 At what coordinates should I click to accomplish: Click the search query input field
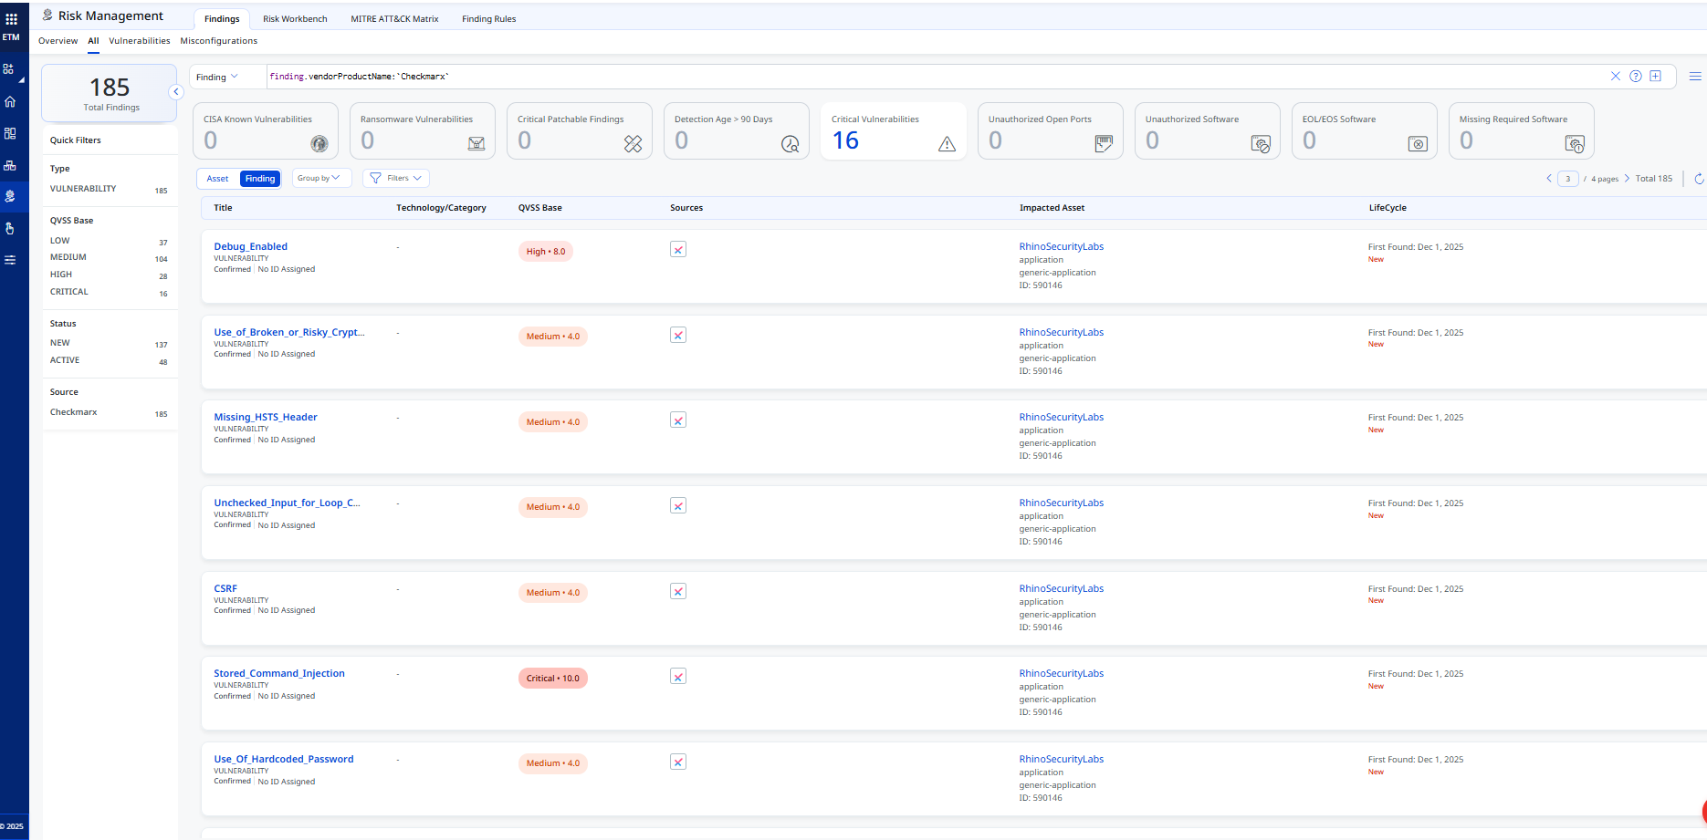(x=913, y=77)
